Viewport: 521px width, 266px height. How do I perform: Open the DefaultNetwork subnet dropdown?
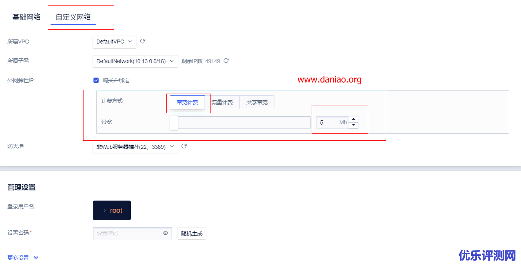(135, 61)
